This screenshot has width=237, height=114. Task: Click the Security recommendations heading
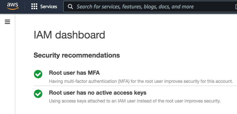point(77,55)
